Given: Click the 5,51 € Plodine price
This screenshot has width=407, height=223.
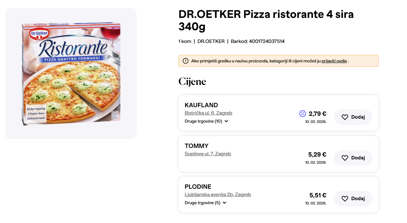Looking at the screenshot, I should coord(318,195).
